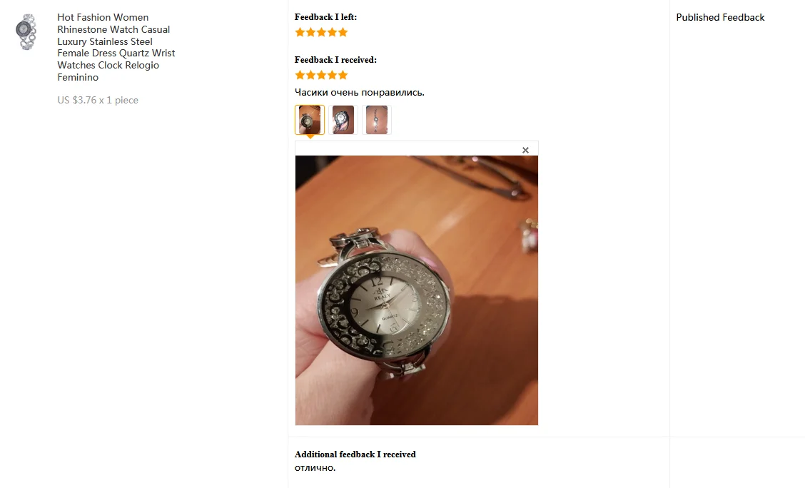Image resolution: width=805 pixels, height=488 pixels.
Task: Click the product watch image beside title
Action: point(26,32)
